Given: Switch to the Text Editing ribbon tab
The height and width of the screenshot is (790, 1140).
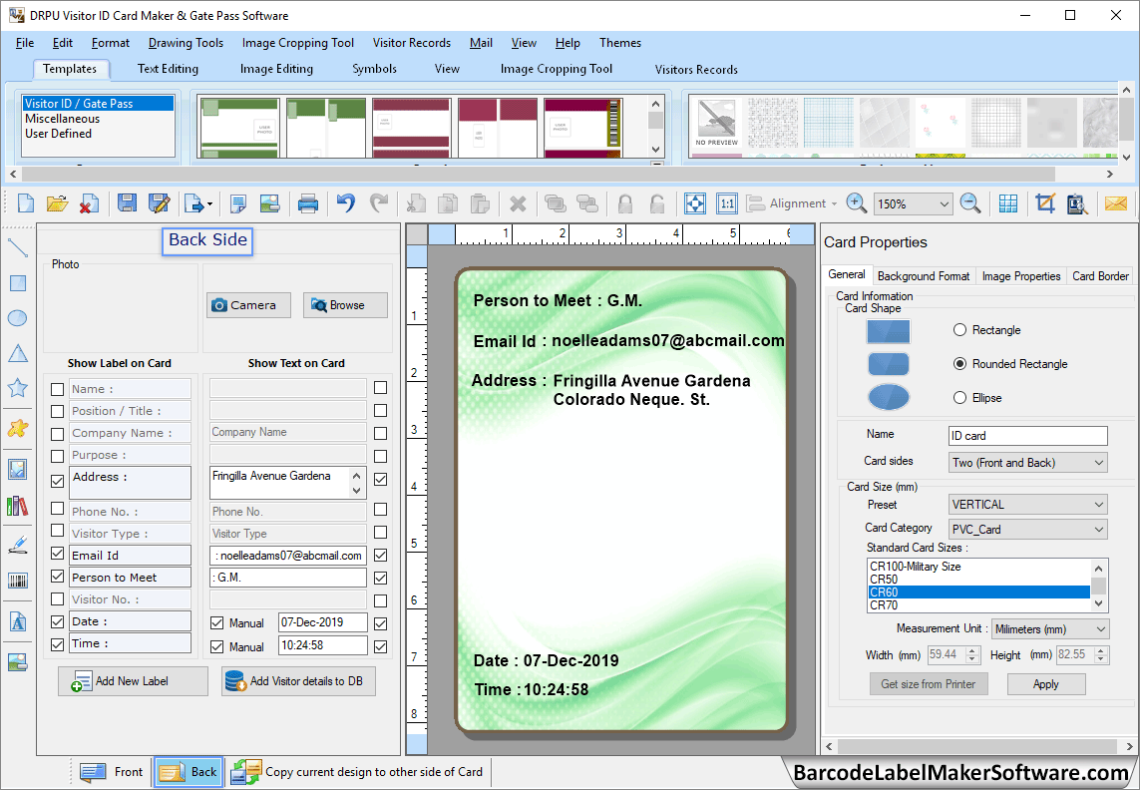Looking at the screenshot, I should pyautogui.click(x=168, y=69).
